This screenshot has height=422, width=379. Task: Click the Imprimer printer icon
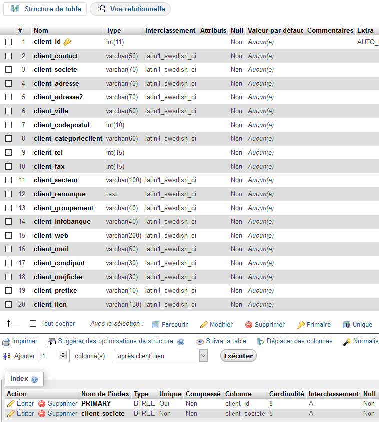coord(6,342)
